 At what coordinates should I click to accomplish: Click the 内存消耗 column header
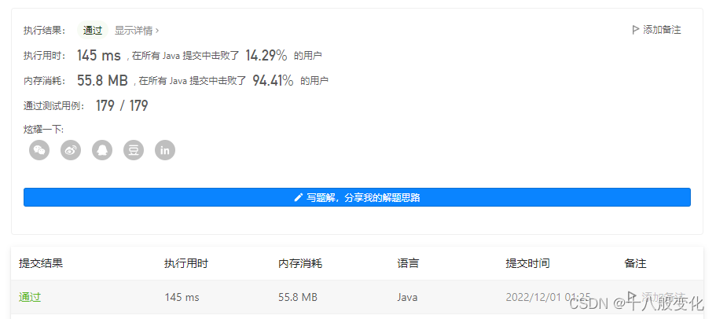[300, 263]
